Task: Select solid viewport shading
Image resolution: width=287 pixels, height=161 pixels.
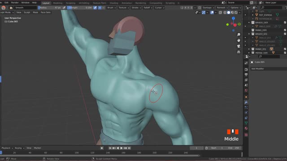Action: point(229,13)
